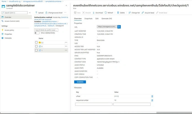This screenshot has height=114, width=192.
Task: Delete the sequencenumber metadata row
Action: (x=152, y=100)
